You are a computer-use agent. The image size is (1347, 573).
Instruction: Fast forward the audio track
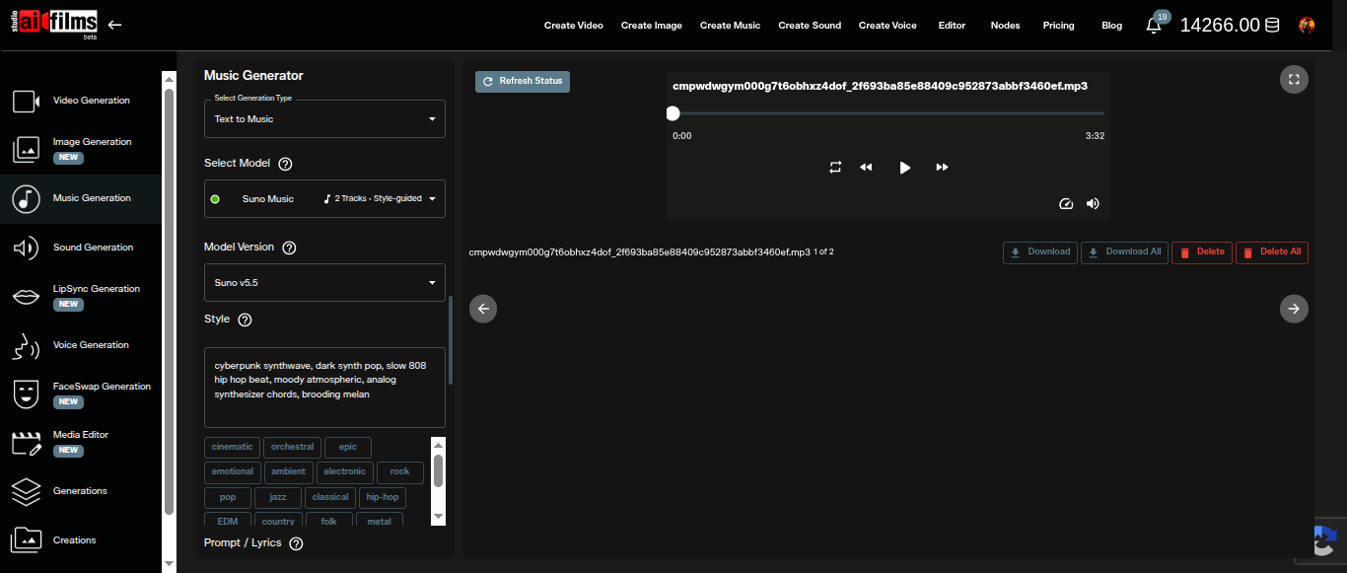click(942, 168)
